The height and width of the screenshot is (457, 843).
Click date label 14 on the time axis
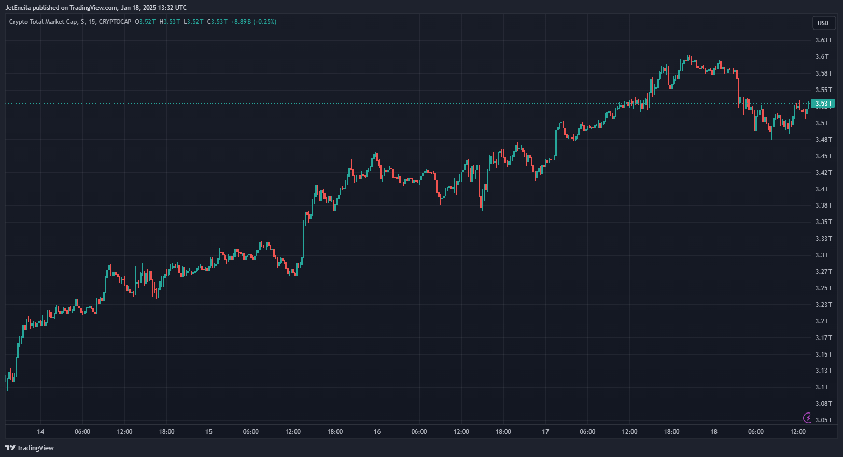point(40,432)
